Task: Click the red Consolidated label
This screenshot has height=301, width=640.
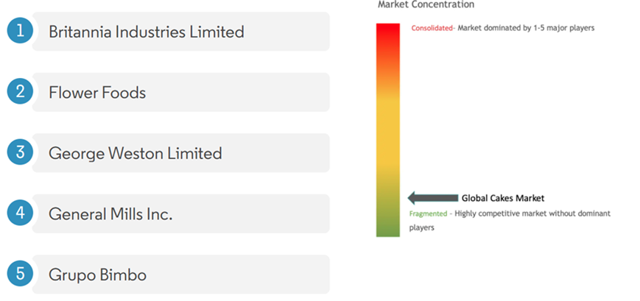Action: point(432,28)
